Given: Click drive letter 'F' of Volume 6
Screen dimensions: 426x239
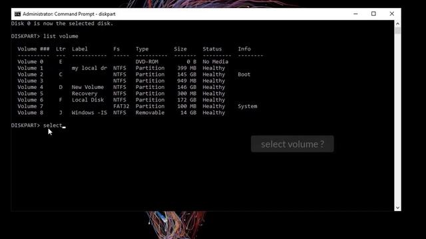Looking at the screenshot, I should [x=61, y=100].
